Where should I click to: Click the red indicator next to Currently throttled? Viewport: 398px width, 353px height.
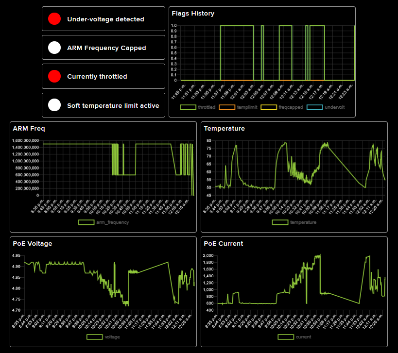coord(54,76)
